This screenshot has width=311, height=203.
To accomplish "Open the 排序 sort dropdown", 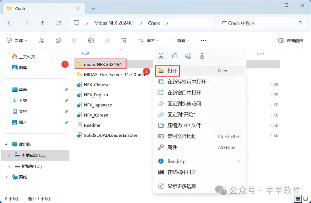I will coord(149,41).
